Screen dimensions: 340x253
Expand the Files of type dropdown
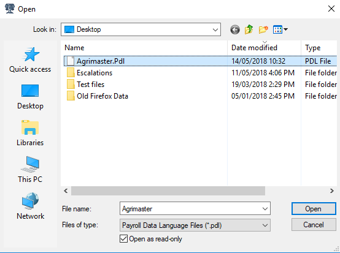point(195,225)
